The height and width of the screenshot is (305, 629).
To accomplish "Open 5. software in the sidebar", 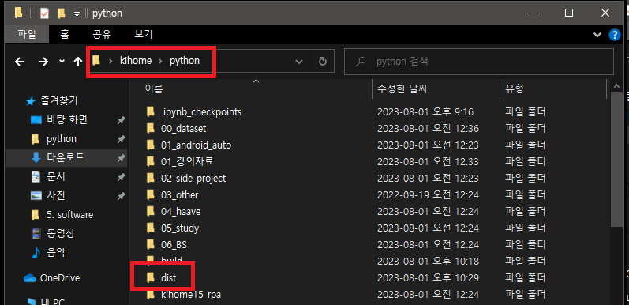I will tap(69, 215).
